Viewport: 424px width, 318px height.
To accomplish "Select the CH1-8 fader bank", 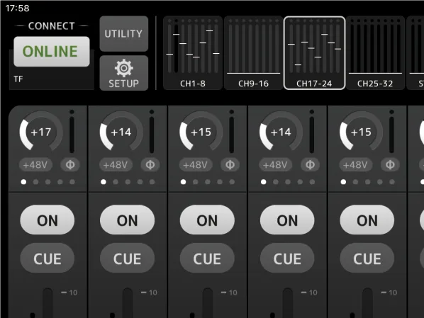I will (193, 53).
